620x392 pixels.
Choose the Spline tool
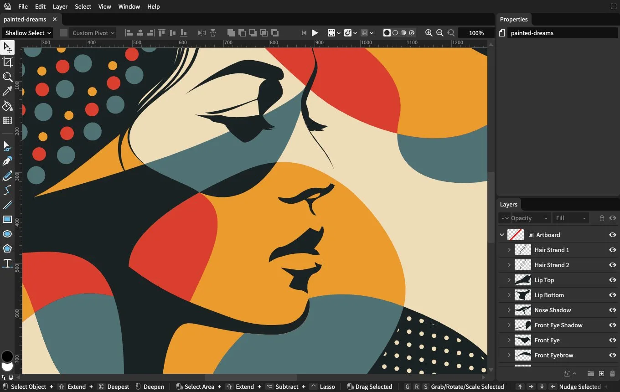point(7,190)
